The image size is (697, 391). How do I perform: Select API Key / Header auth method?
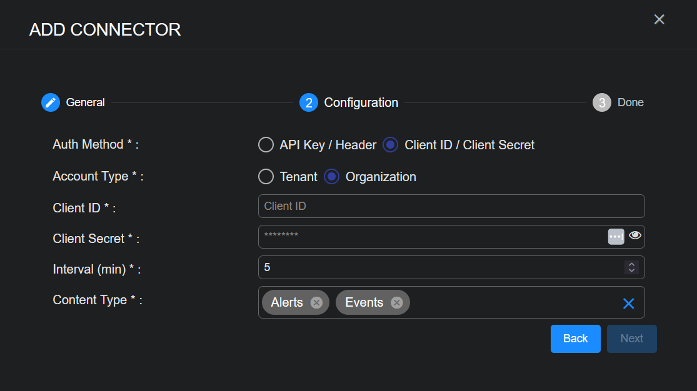pos(266,145)
